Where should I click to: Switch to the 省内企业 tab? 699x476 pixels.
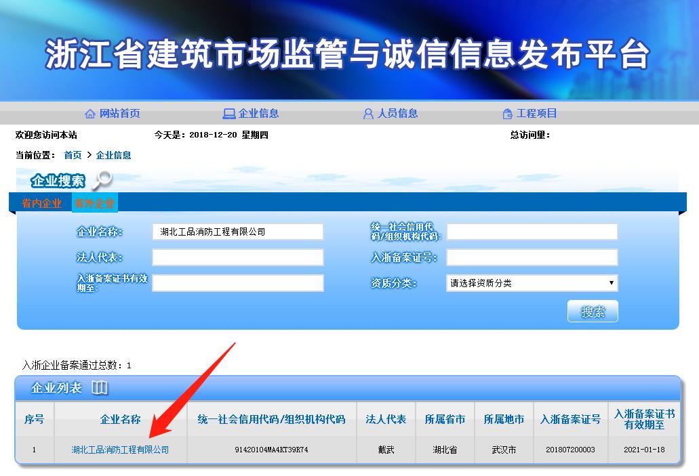[41, 204]
